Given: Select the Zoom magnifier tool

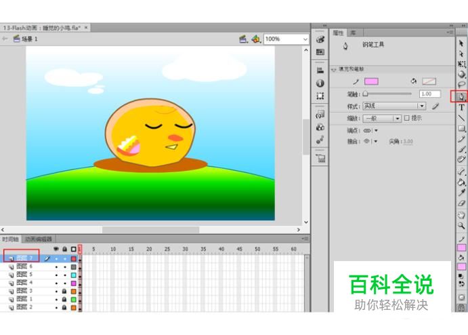Looking at the screenshot, I should coord(461,226).
